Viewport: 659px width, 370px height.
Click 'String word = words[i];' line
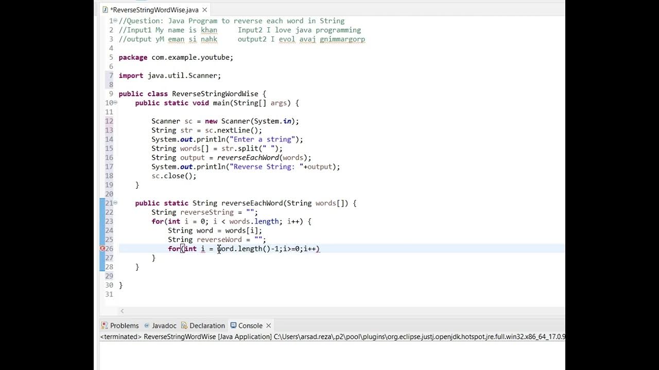tap(215, 231)
